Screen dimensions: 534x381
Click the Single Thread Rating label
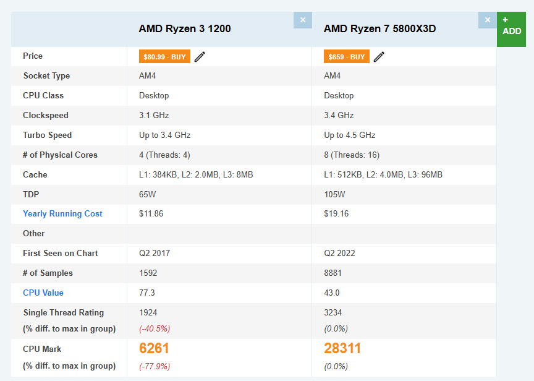click(x=64, y=312)
